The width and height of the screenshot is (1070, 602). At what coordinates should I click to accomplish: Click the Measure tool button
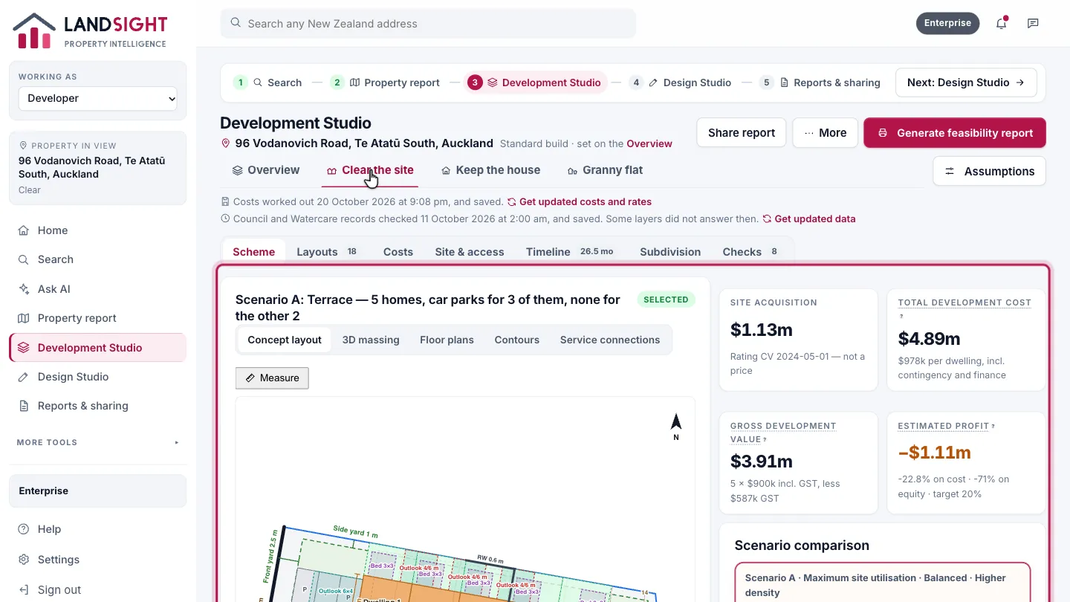click(x=272, y=378)
